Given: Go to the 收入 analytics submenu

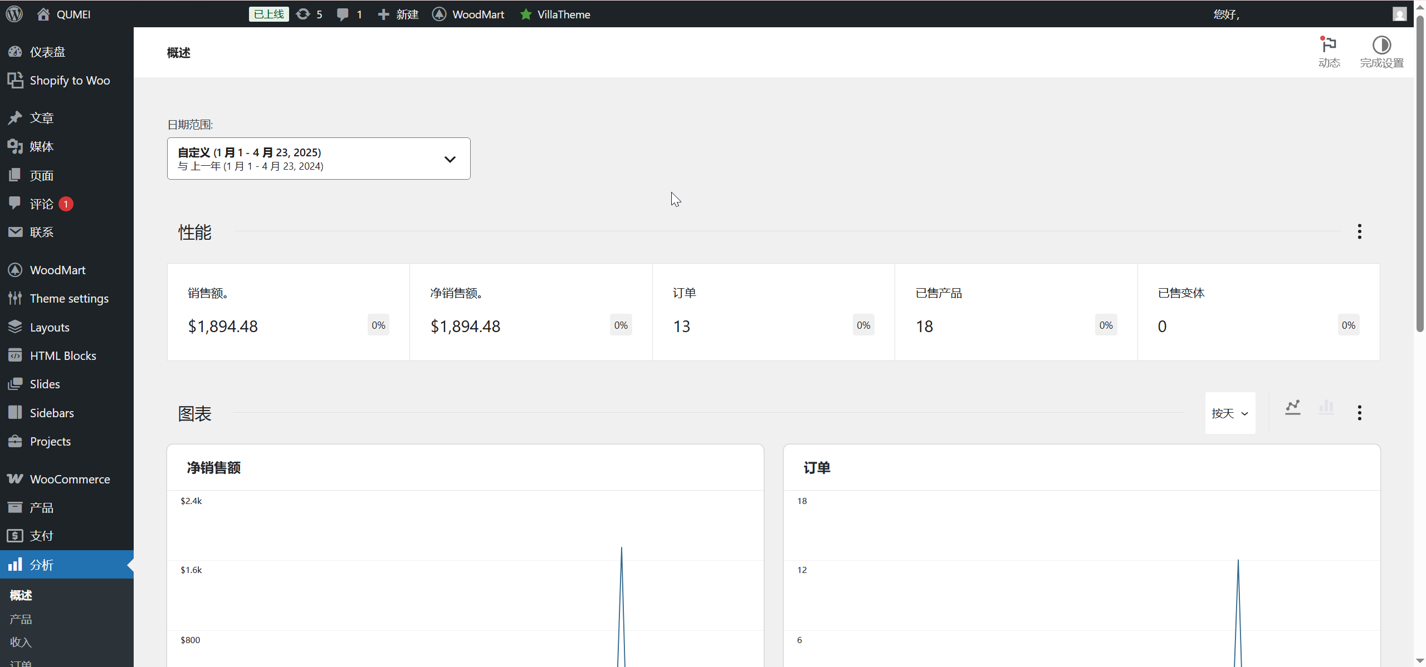Looking at the screenshot, I should [x=21, y=642].
